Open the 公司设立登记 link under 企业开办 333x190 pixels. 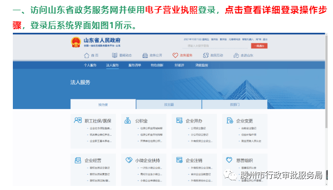198,128
